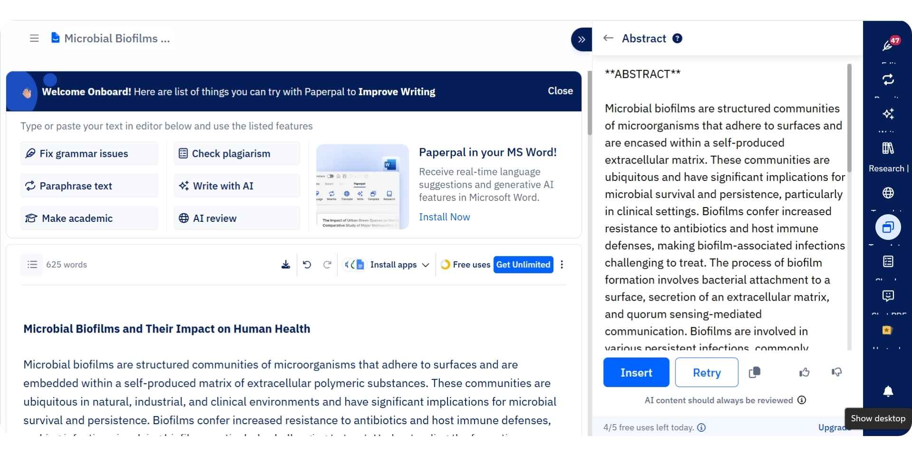
Task: Click the abstract panel vertical scrollbar
Action: (x=849, y=119)
